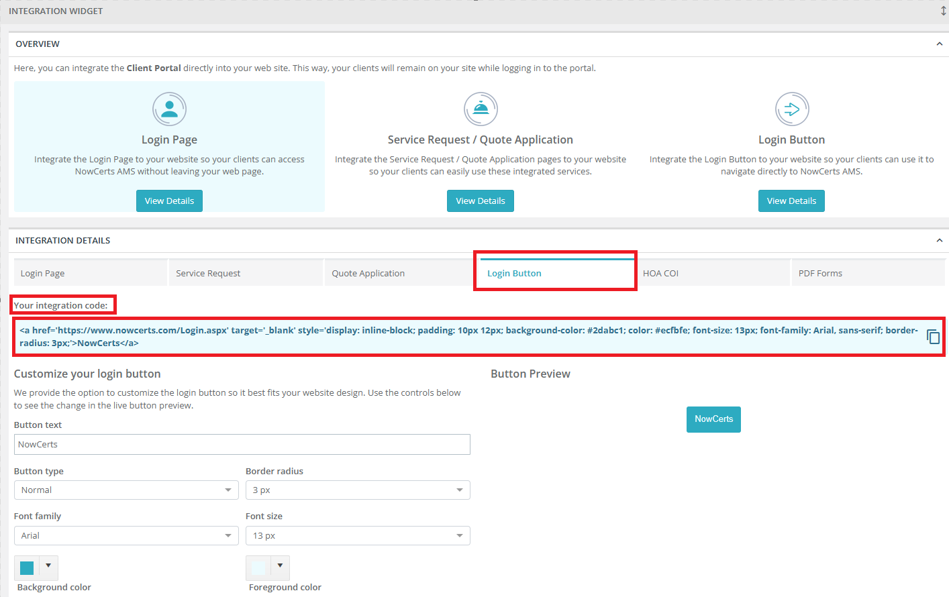Click the Login Button arrow icon
Screen dimensions: 949x597
[792, 109]
